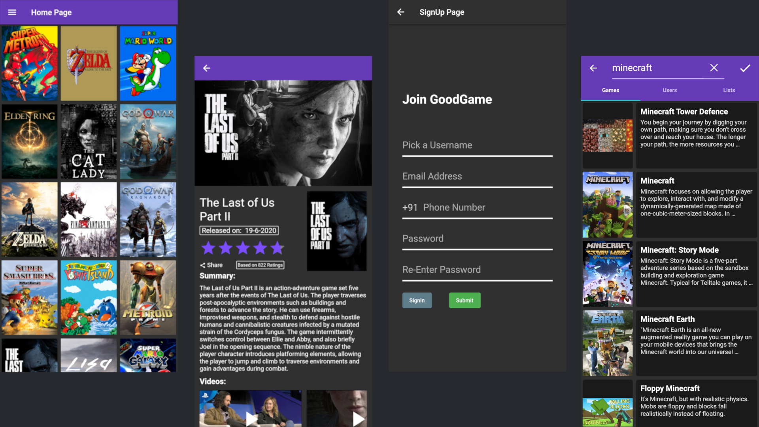759x427 pixels.
Task: Open the Super Mario World cover
Action: point(148,63)
